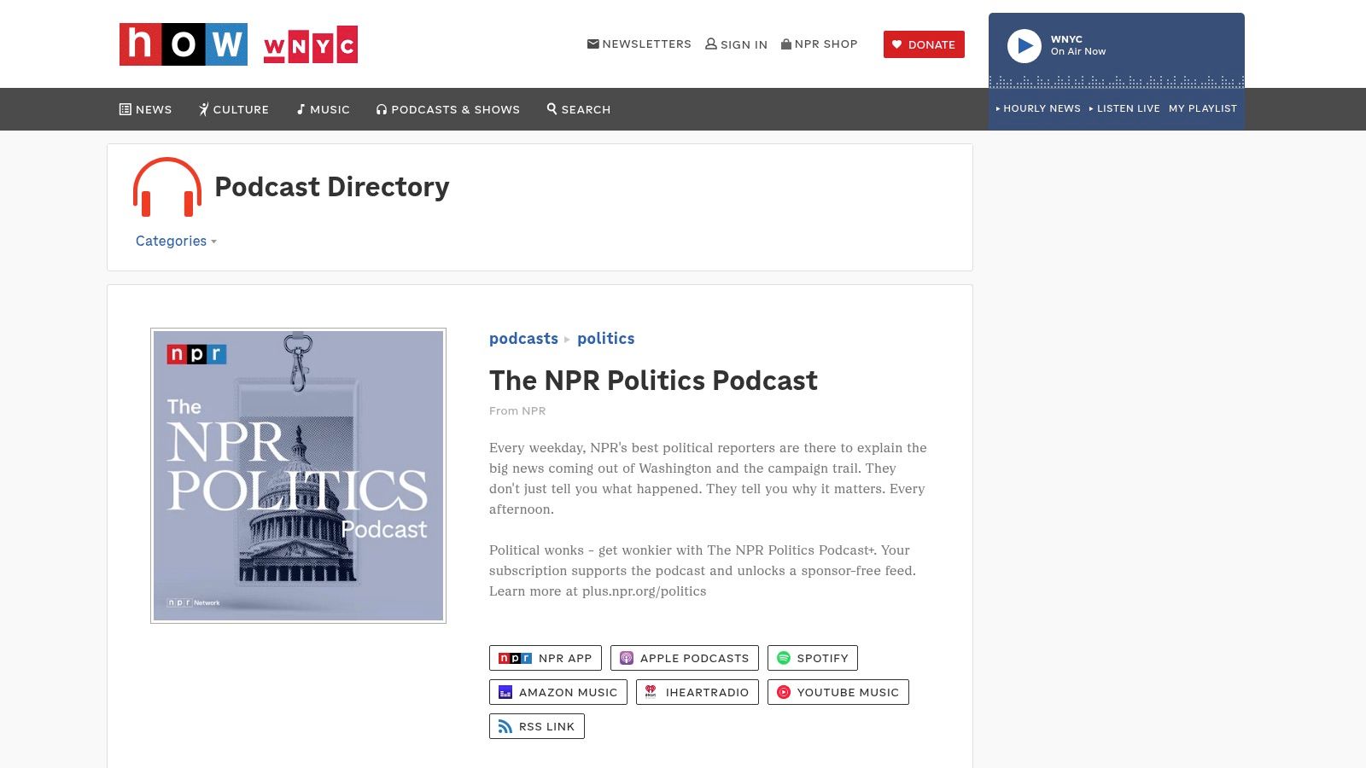The width and height of the screenshot is (1366, 768).
Task: Visit the NPR Shop link
Action: 820,44
